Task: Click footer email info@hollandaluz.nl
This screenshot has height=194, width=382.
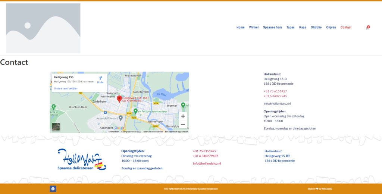Action: (x=207, y=163)
